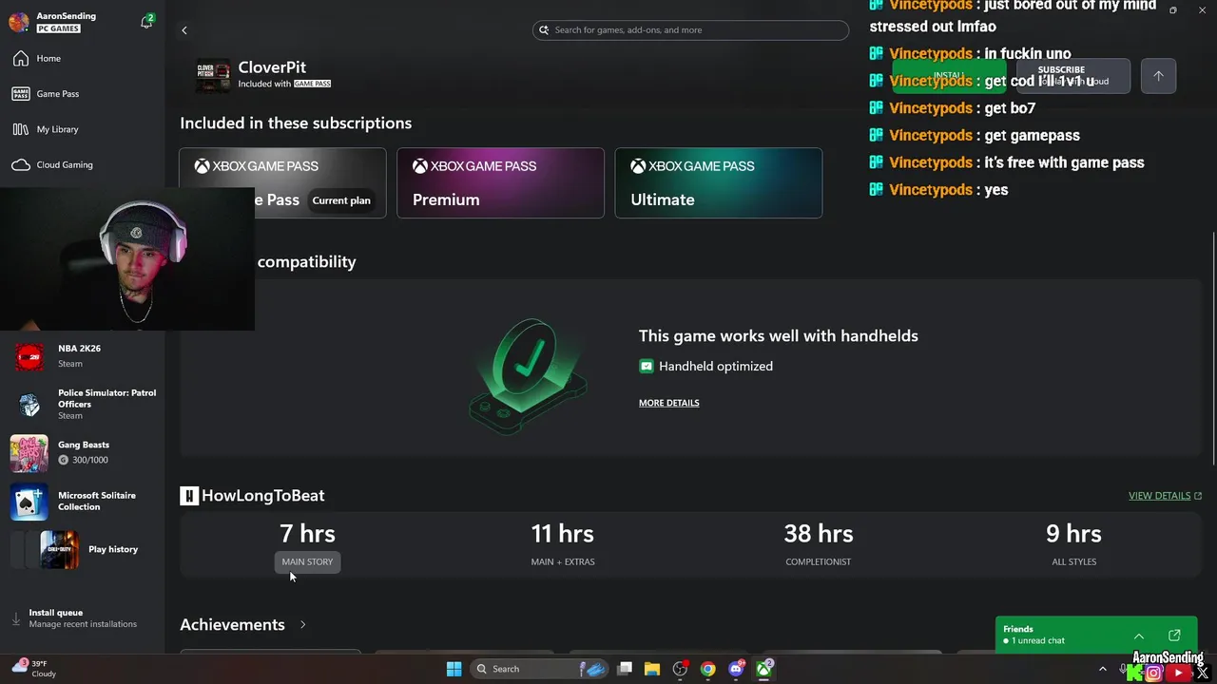Click the Handheld optimized green icon
This screenshot has height=684, width=1217.
647,366
